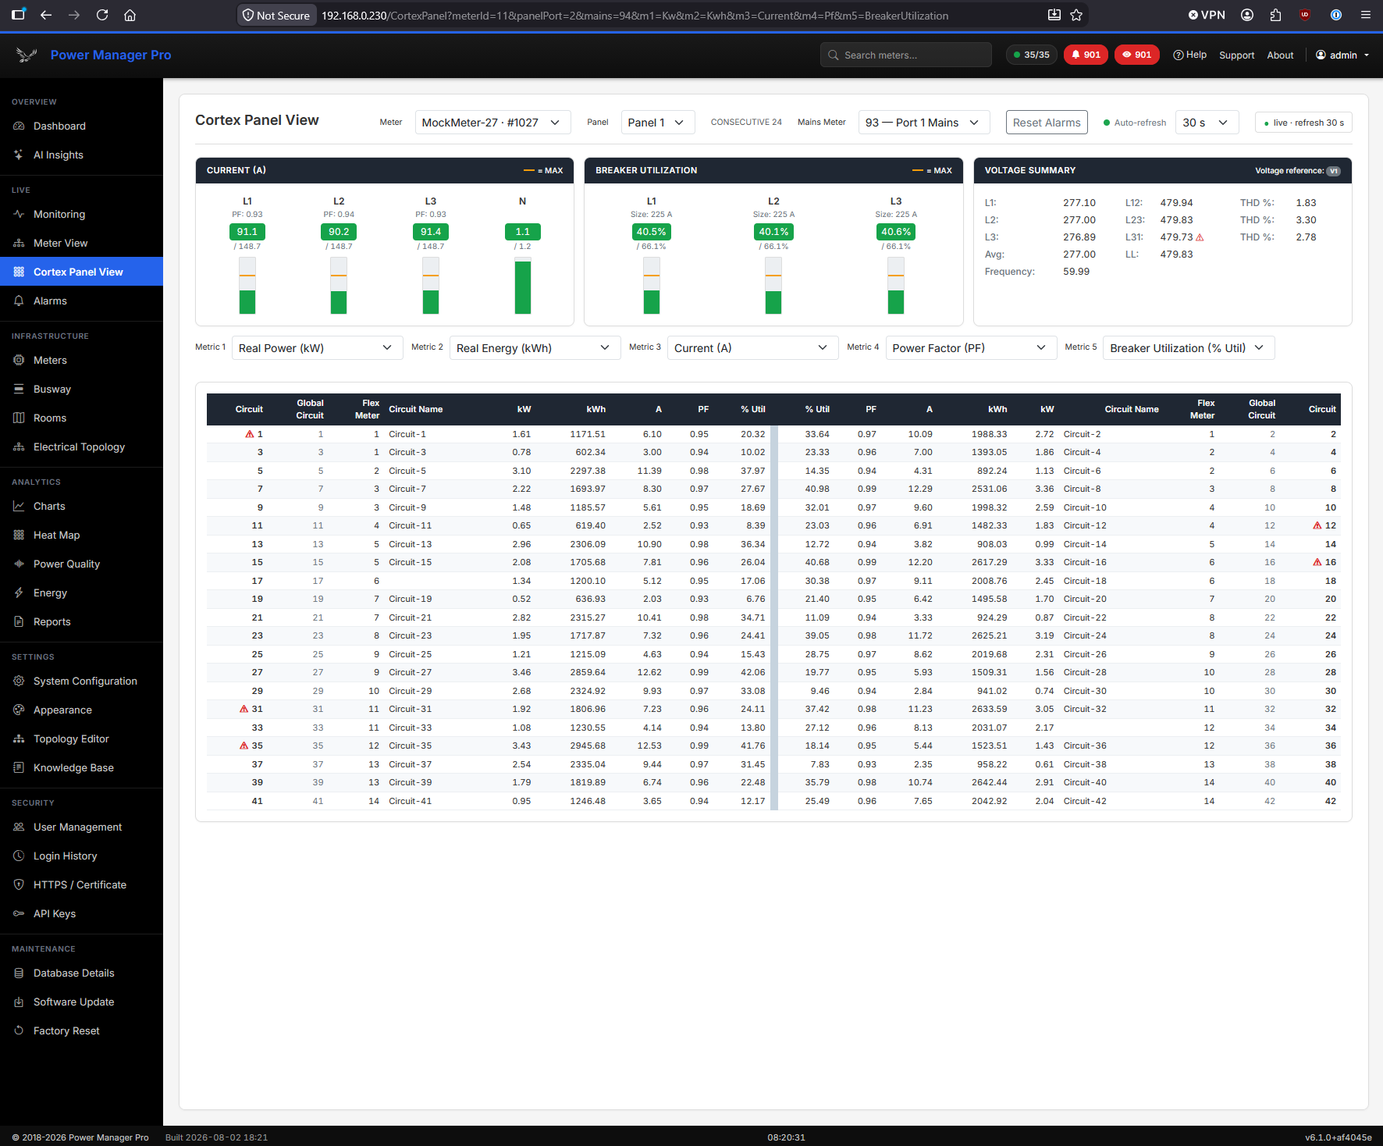Click the N neutral current bar gauge
Image resolution: width=1383 pixels, height=1146 pixels.
click(x=523, y=286)
